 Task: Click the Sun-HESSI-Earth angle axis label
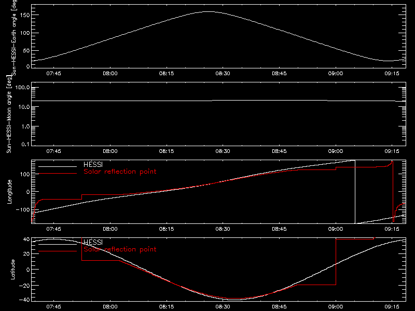click(14, 37)
